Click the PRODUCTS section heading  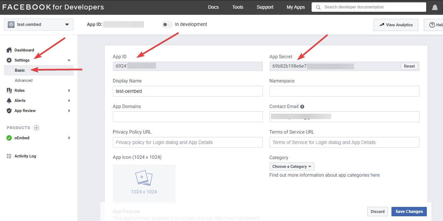[x=19, y=128]
